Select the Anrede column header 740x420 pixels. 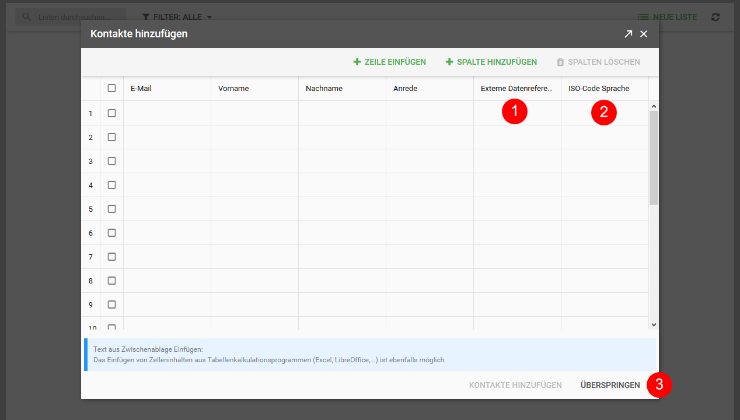click(430, 89)
